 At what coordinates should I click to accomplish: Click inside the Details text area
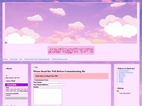(x=48, y=97)
